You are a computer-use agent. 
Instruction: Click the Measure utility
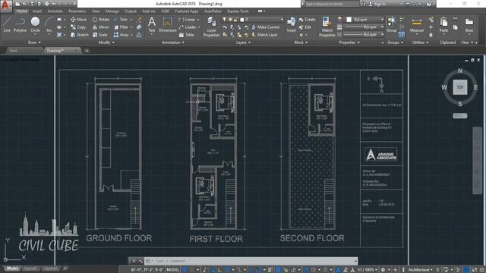[x=417, y=25]
